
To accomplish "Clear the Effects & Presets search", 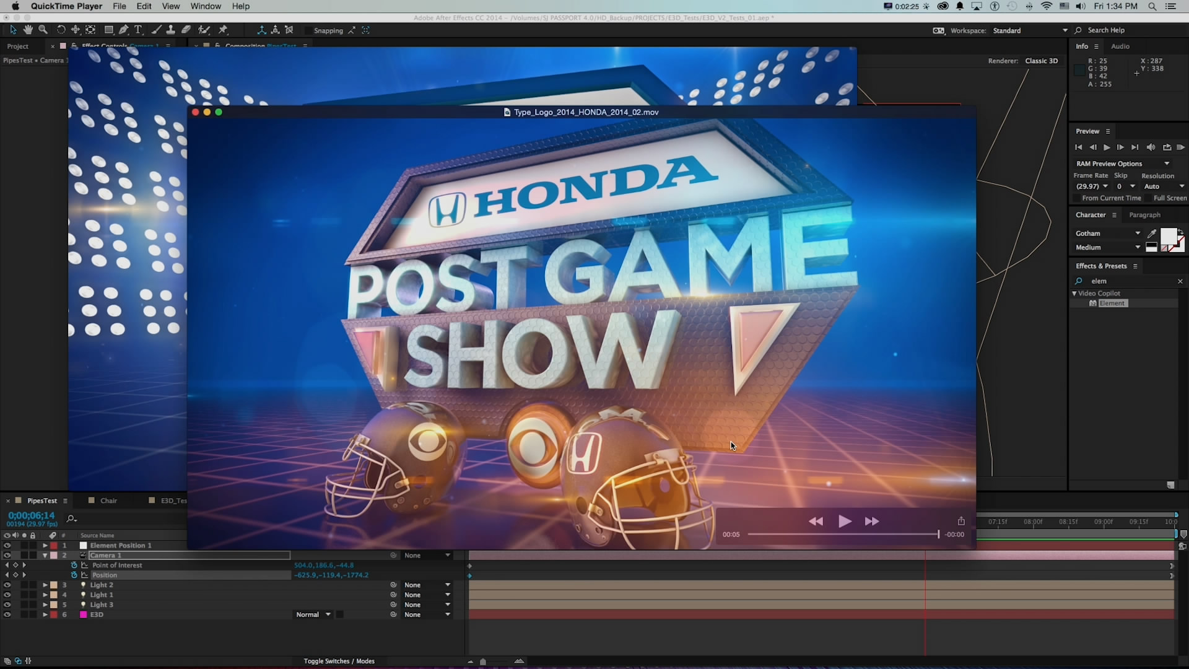I will tap(1180, 281).
